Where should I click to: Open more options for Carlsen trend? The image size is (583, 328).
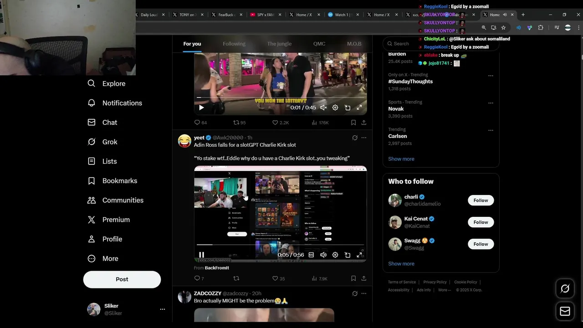(x=491, y=130)
